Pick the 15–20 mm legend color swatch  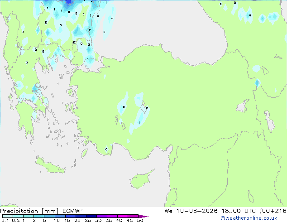[71, 216]
